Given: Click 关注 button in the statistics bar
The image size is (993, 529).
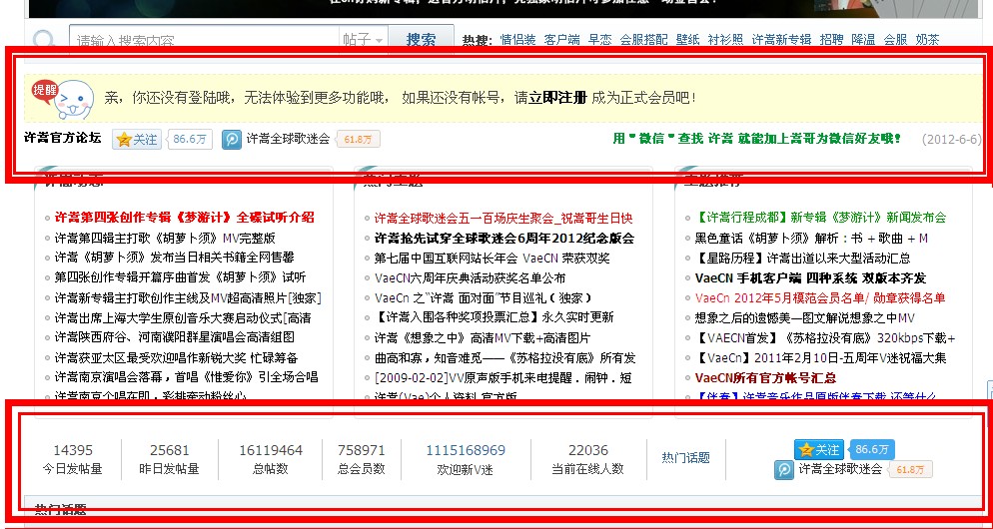Looking at the screenshot, I should click(x=819, y=450).
